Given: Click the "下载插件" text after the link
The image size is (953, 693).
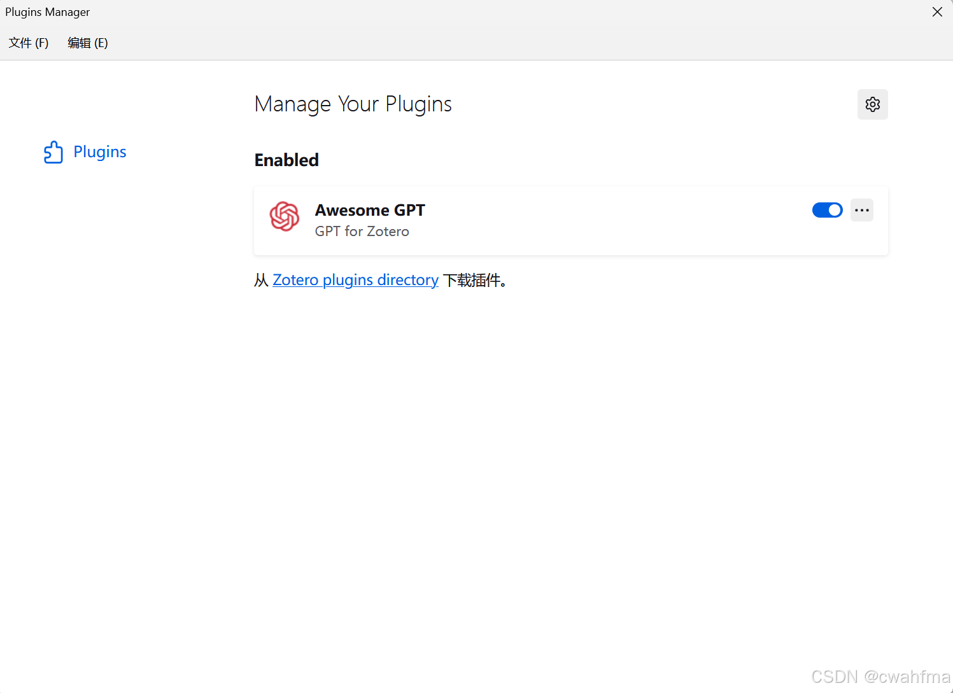Looking at the screenshot, I should (474, 280).
